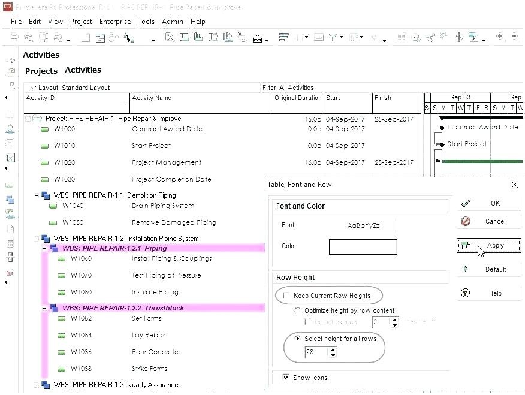
Task: Click the Print icon in the toolbar
Action: pyautogui.click(x=14, y=38)
